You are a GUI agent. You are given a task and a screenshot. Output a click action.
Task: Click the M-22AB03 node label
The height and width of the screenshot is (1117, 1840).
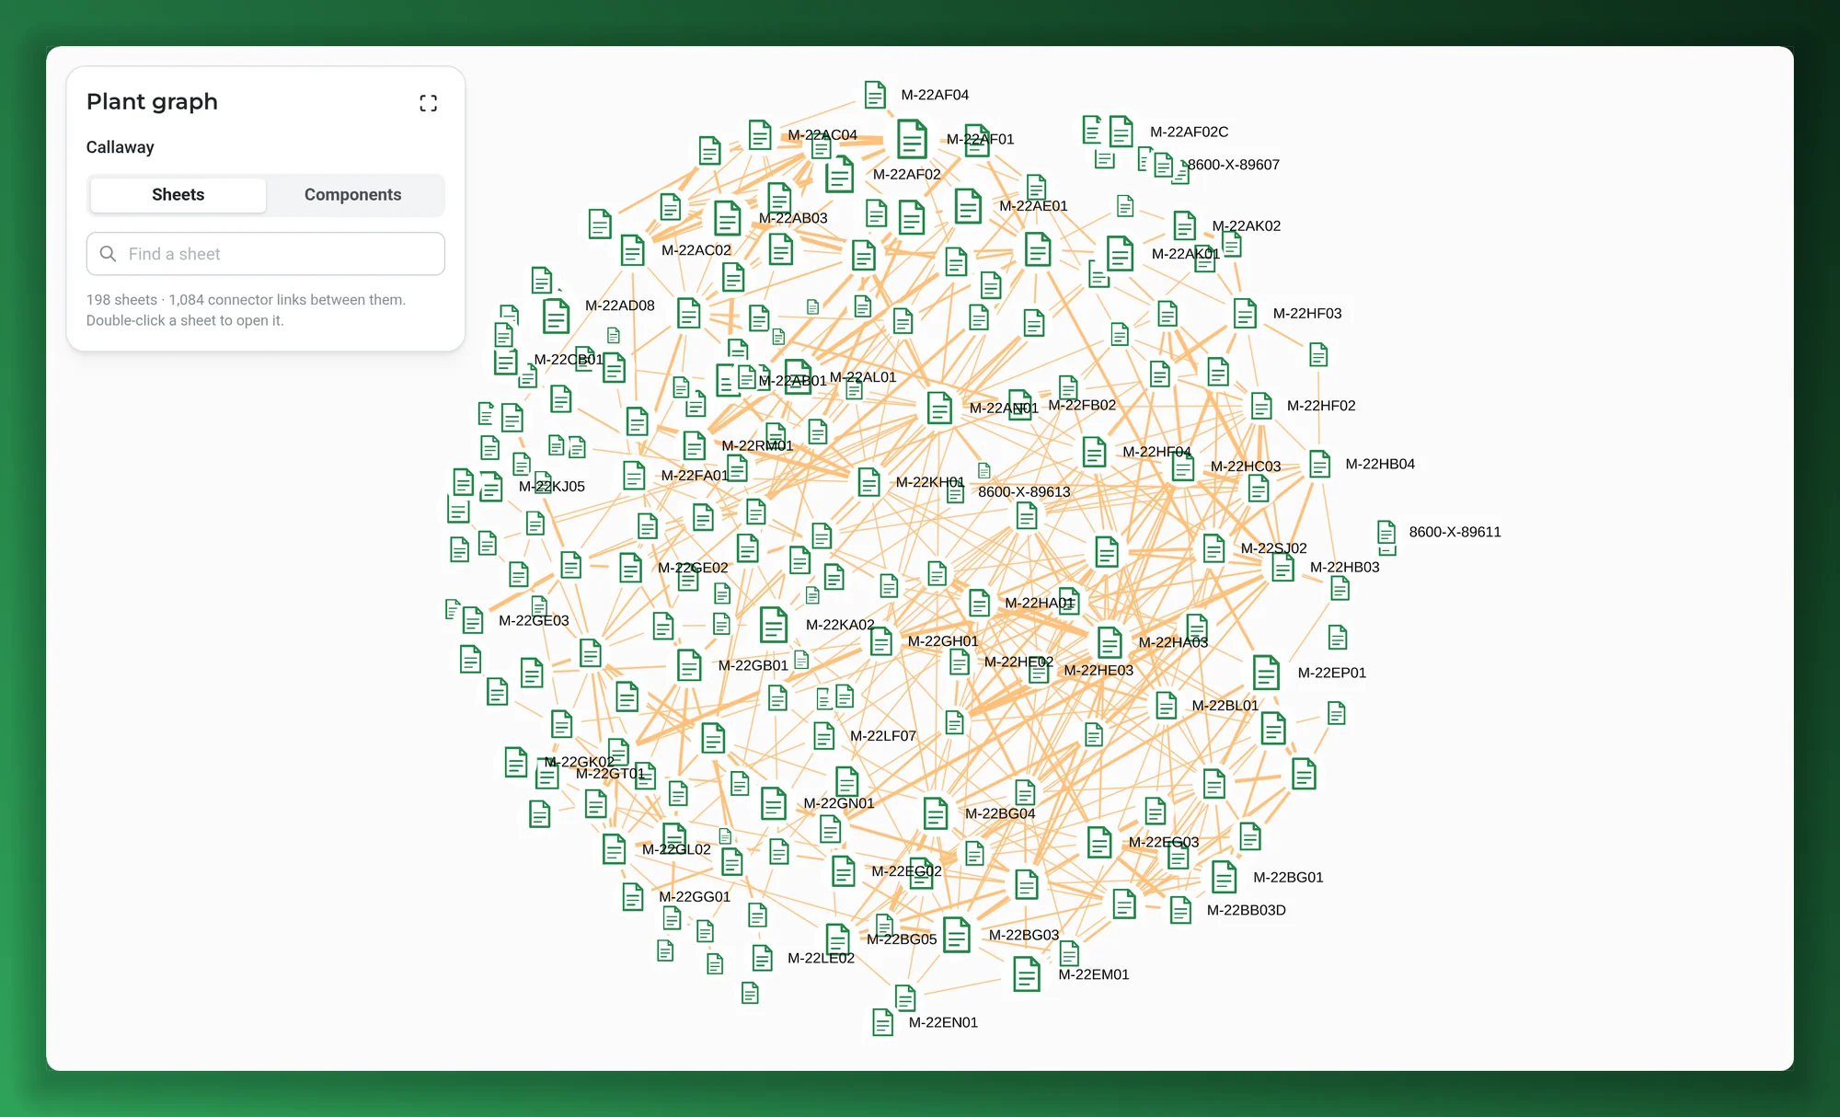point(792,218)
